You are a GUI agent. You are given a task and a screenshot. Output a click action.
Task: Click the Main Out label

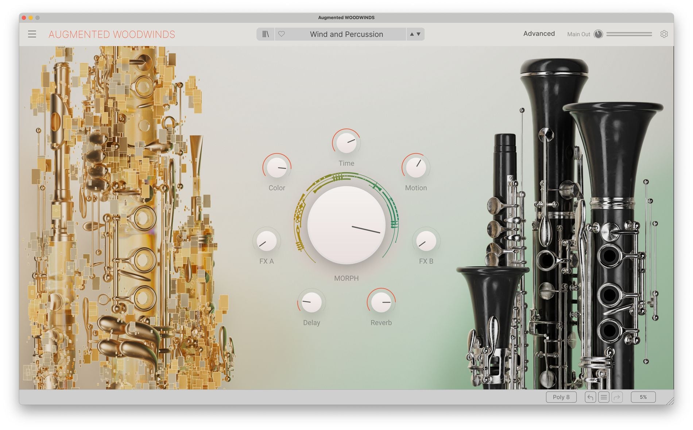pos(578,34)
